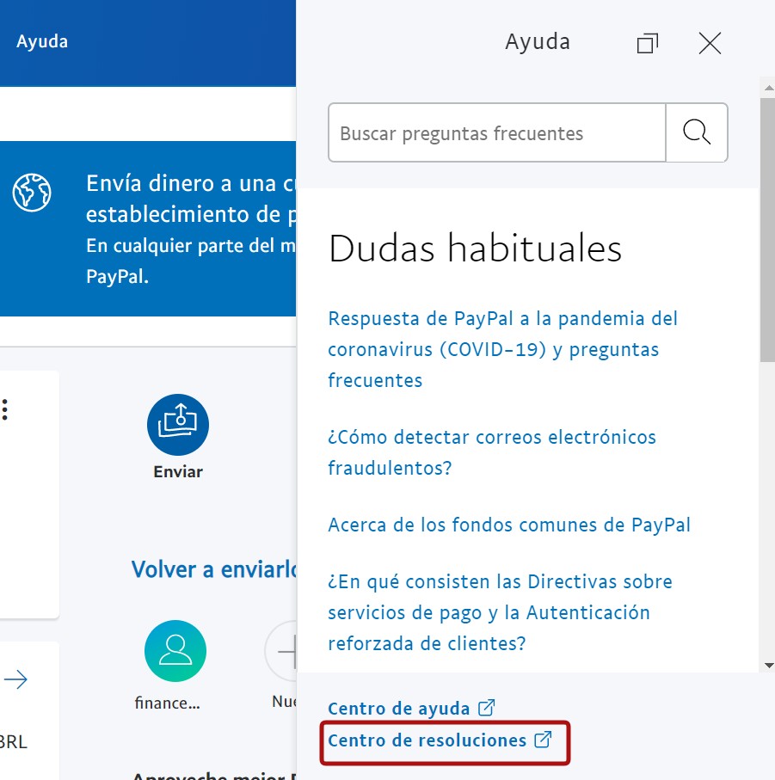The height and width of the screenshot is (780, 775).
Task: Select the finance... contact avatar
Action: (175, 651)
